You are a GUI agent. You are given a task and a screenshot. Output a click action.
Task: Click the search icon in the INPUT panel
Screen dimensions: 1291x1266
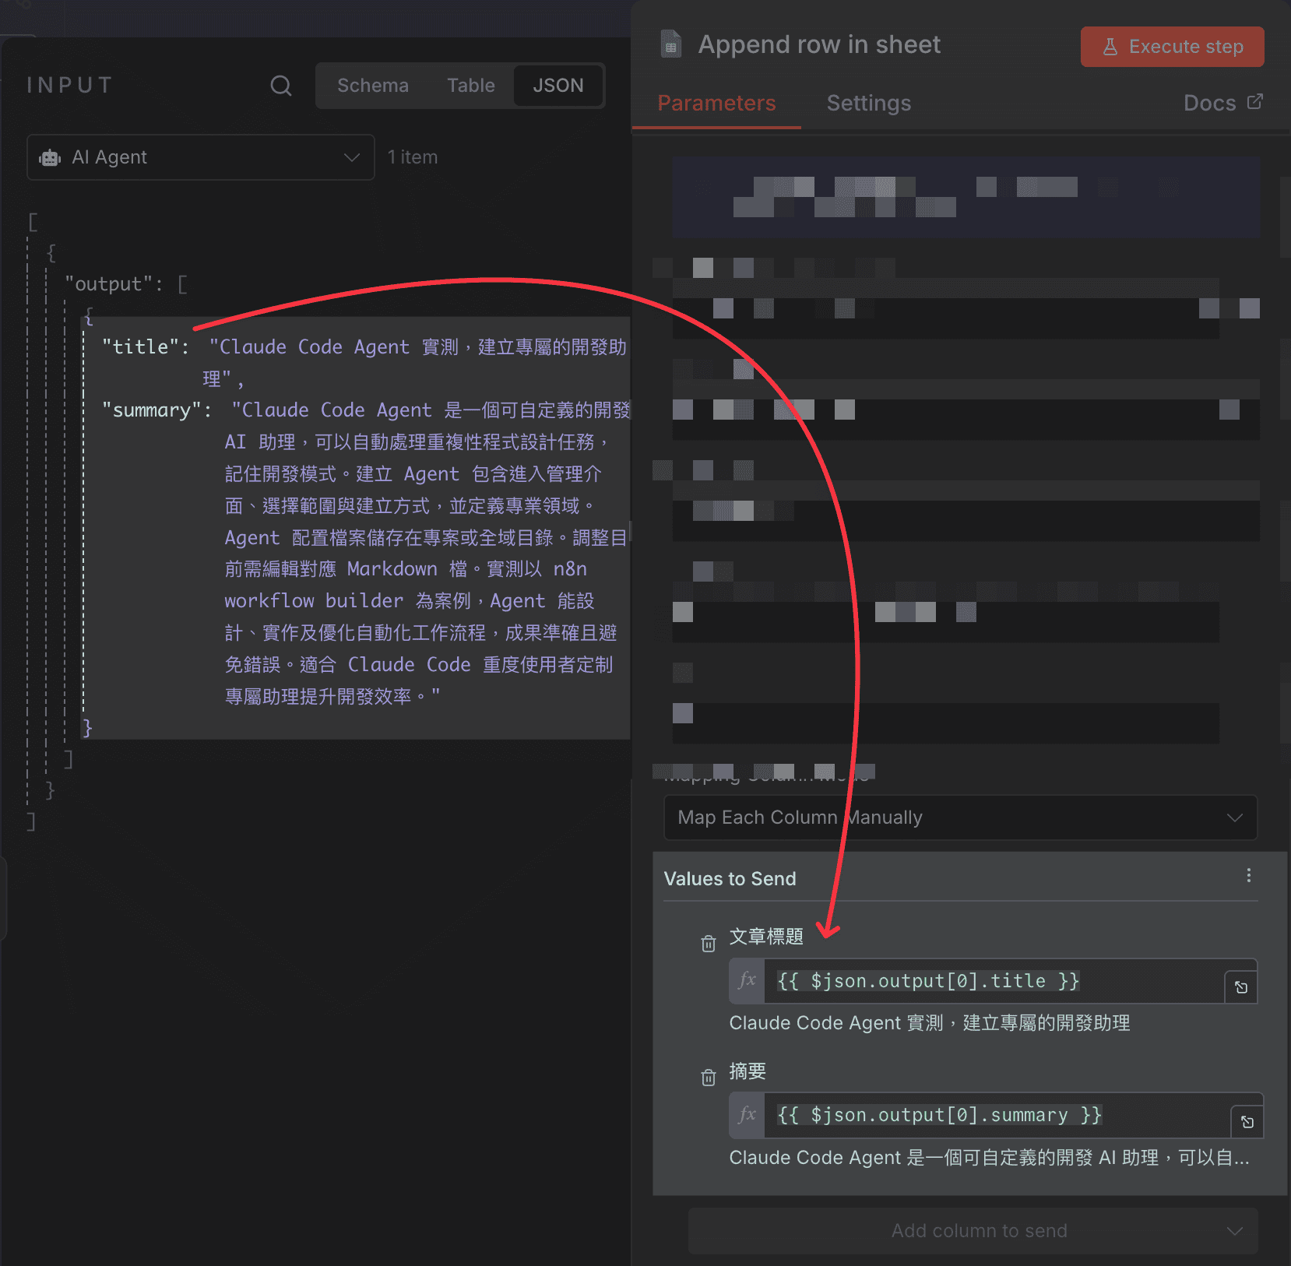pyautogui.click(x=281, y=86)
